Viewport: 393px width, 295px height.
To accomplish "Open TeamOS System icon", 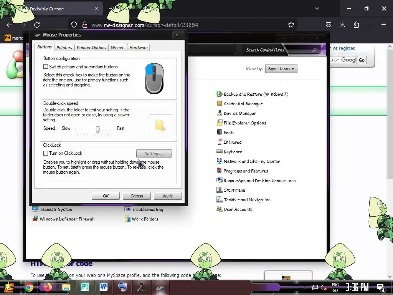I will coord(35,209).
